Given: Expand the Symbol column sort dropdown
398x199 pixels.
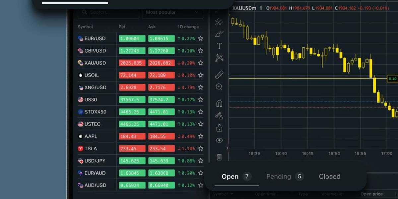Looking at the screenshot, I should [x=232, y=194].
